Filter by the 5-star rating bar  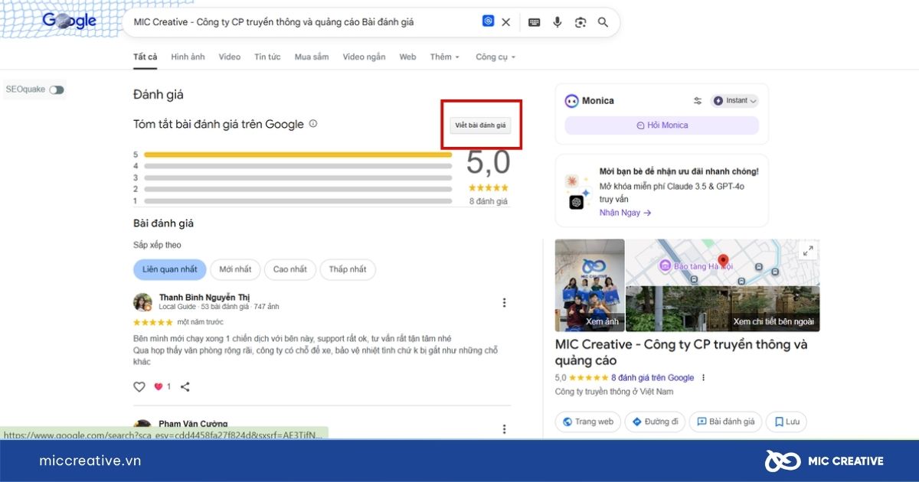pos(297,155)
